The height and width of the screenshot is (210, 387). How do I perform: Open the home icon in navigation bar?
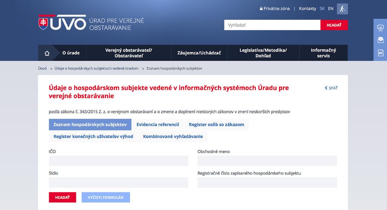47,53
